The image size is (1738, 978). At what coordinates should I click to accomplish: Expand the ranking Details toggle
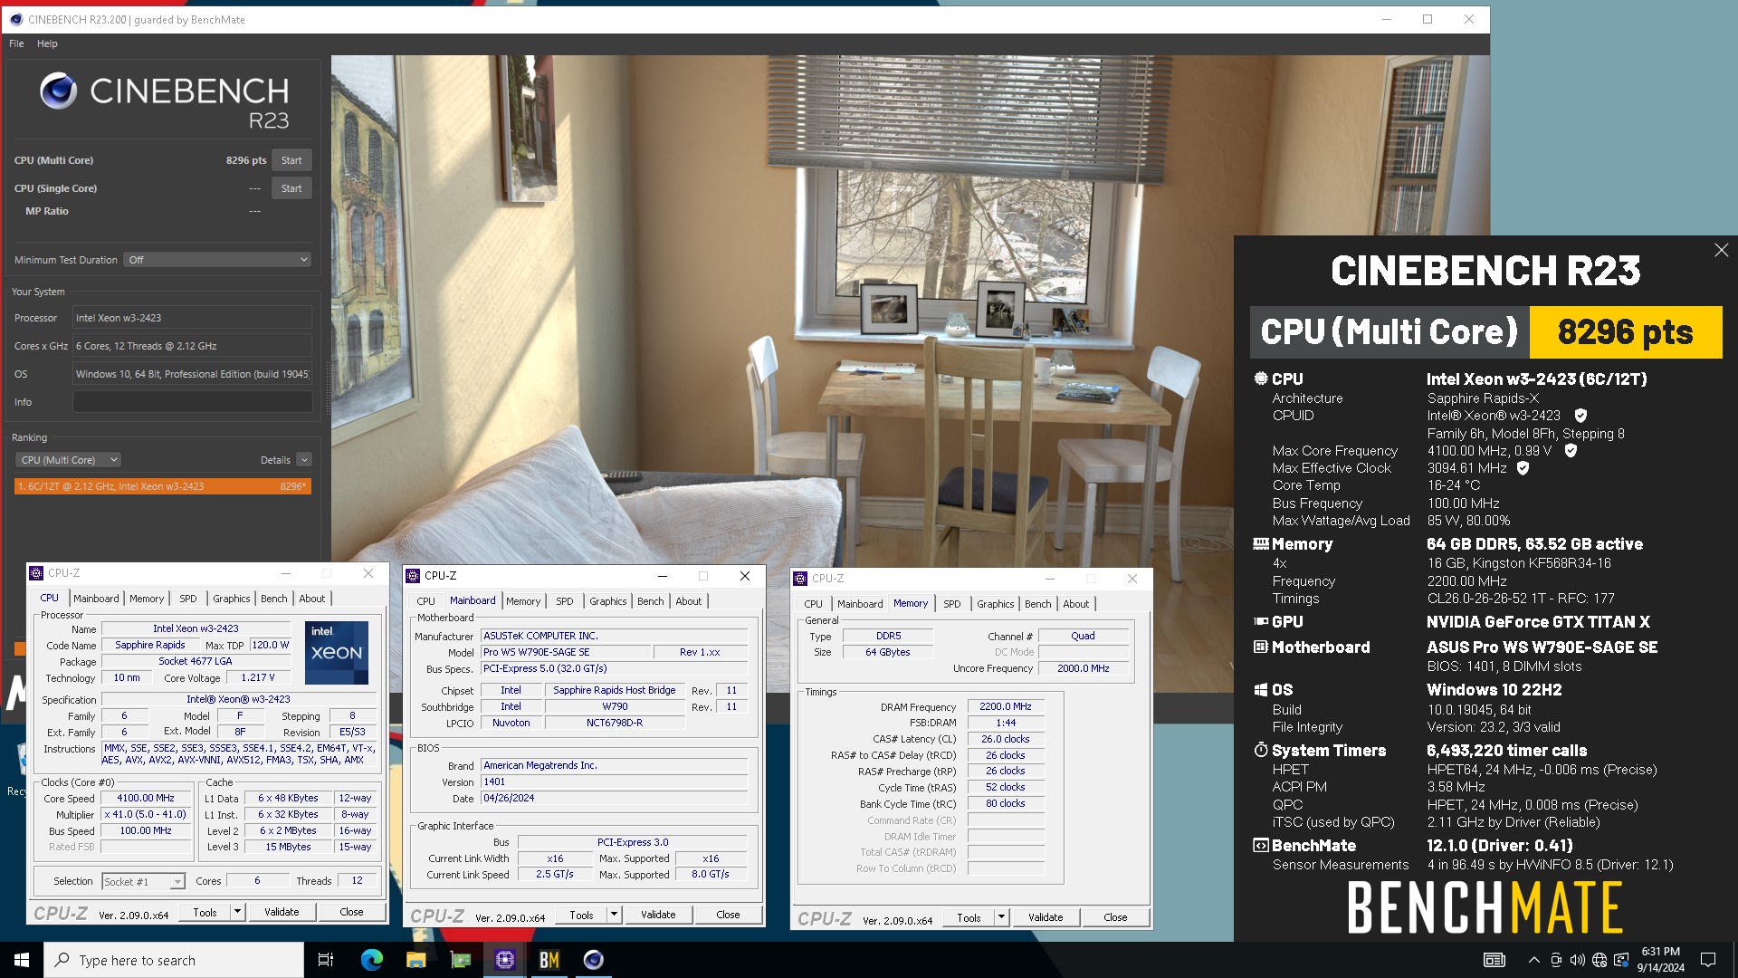click(304, 460)
